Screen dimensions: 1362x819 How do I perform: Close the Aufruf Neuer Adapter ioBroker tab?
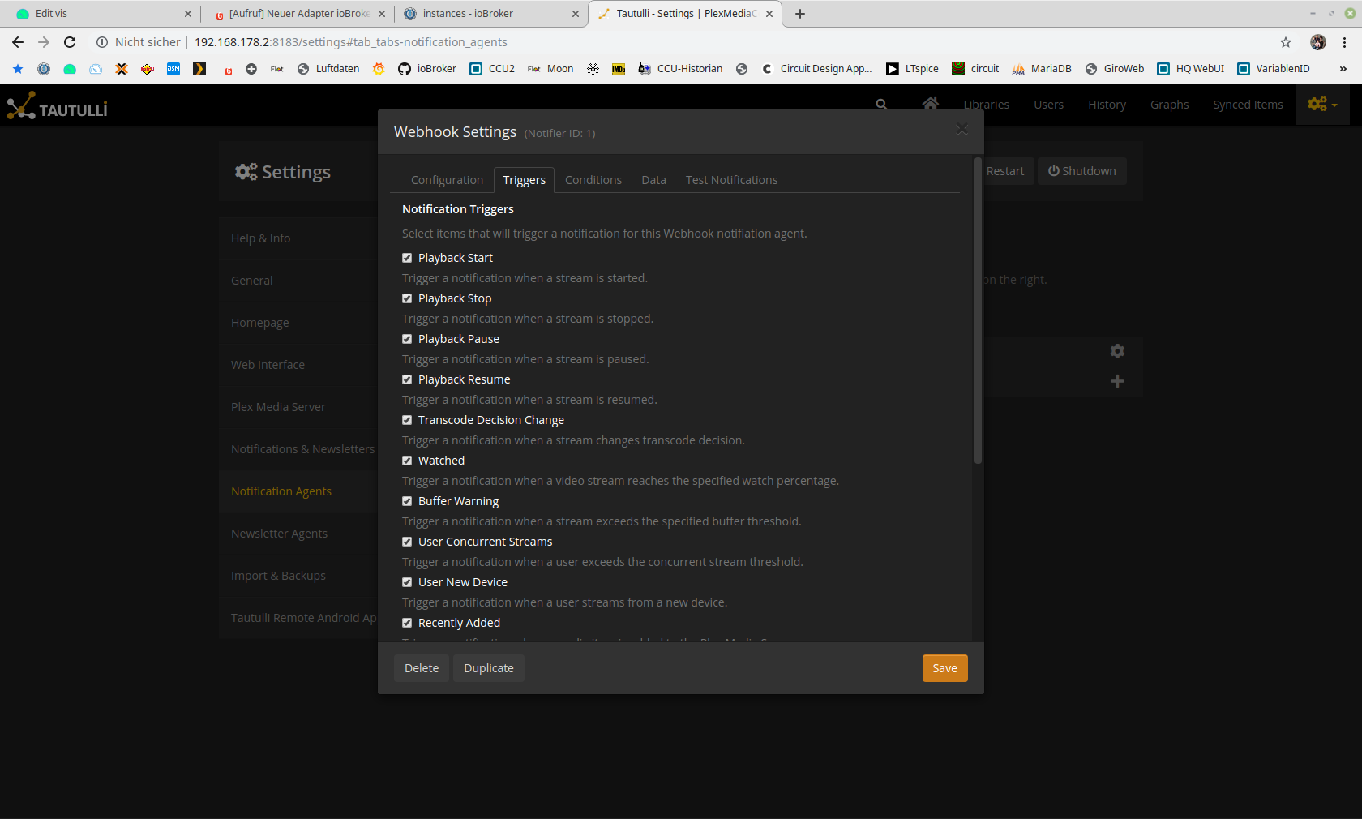point(382,14)
